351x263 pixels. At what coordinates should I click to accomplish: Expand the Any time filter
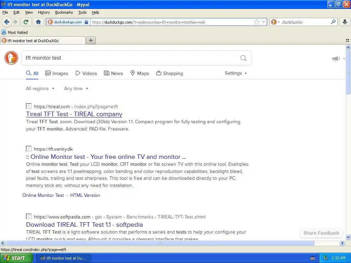pyautogui.click(x=76, y=89)
